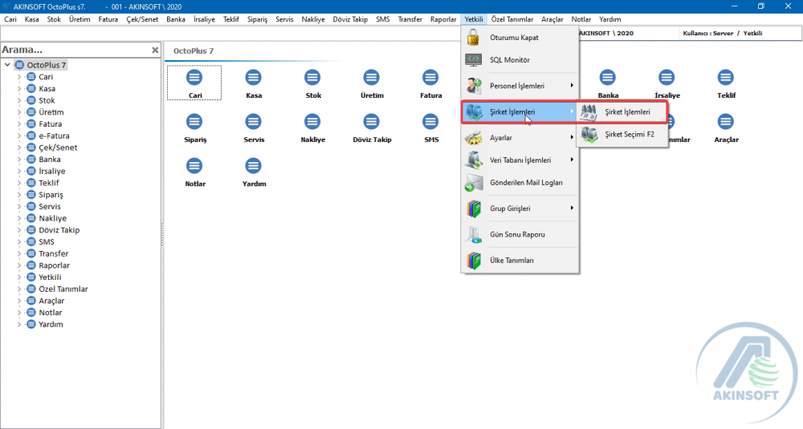Open the Yardım menu in the menu bar

point(610,19)
